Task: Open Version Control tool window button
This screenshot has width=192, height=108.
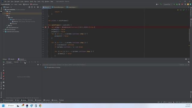Action: 8,100
